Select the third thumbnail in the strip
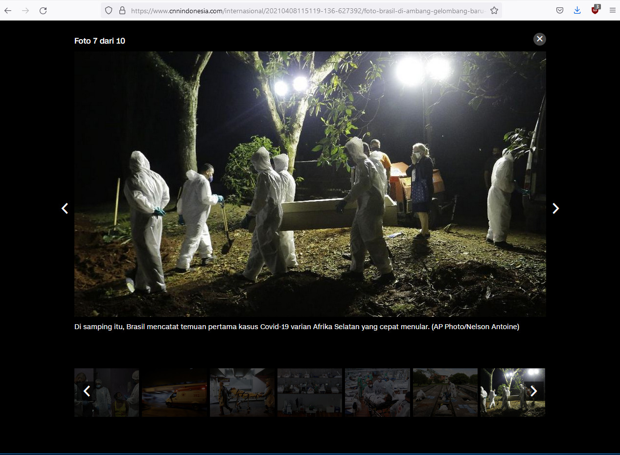The width and height of the screenshot is (620, 455). pos(242,392)
